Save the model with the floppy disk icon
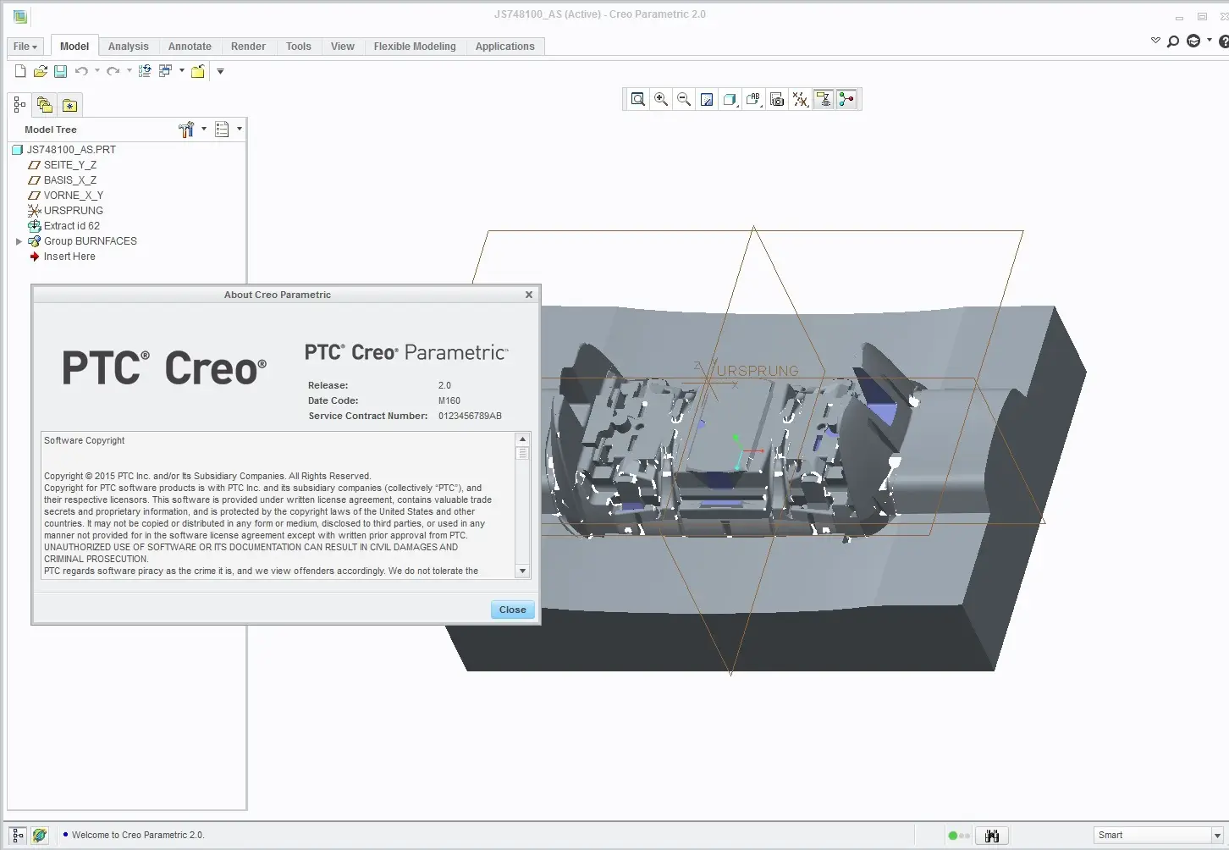The width and height of the screenshot is (1229, 850). pyautogui.click(x=61, y=71)
